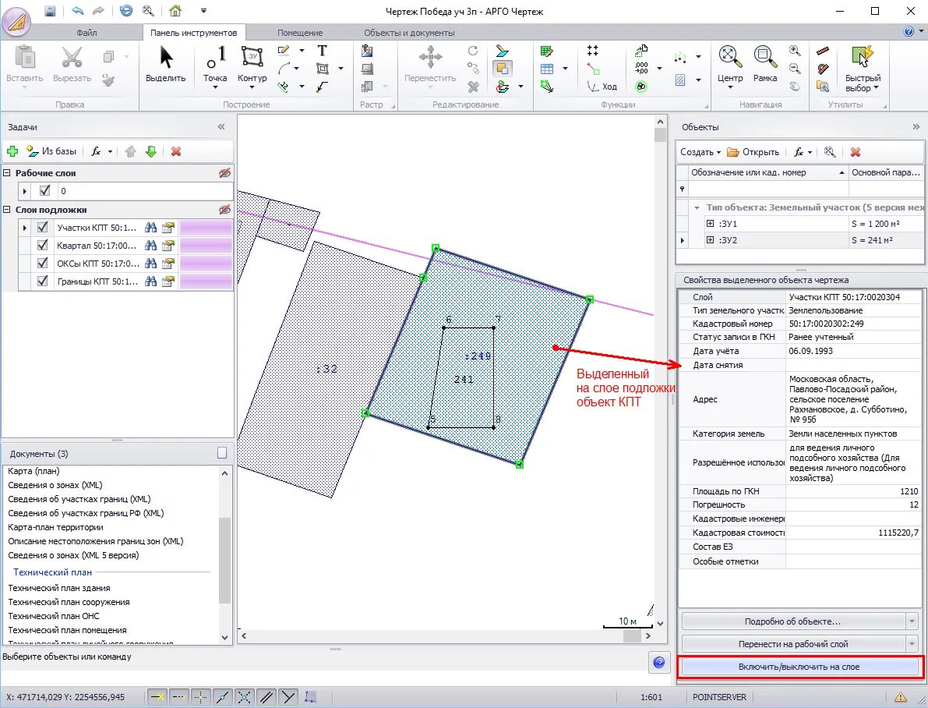Click Включить/выключить на слое button
The width and height of the screenshot is (928, 708).
(x=799, y=667)
